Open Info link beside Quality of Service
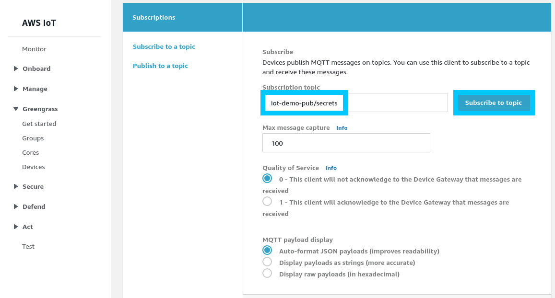555x298 pixels. [x=331, y=168]
